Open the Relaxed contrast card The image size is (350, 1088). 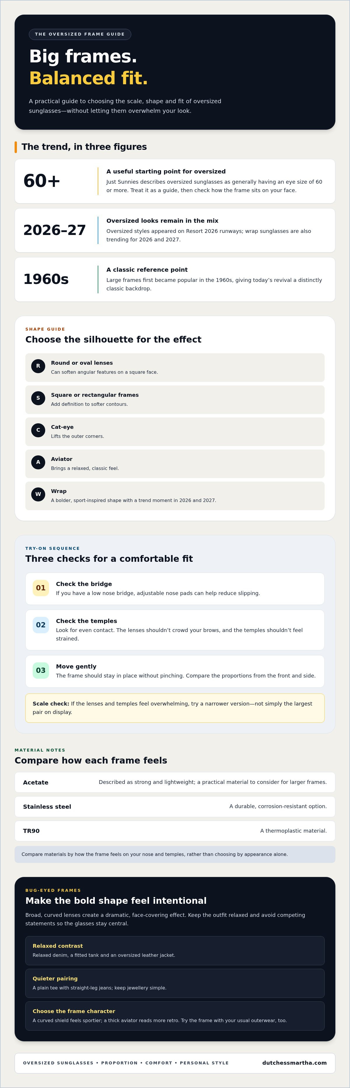click(175, 951)
